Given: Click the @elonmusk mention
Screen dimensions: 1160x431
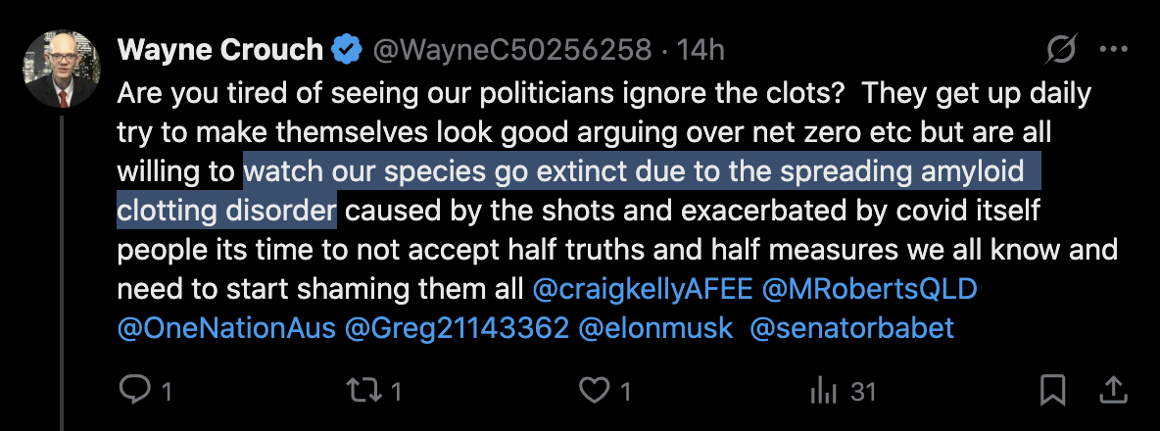Looking at the screenshot, I should [x=655, y=328].
